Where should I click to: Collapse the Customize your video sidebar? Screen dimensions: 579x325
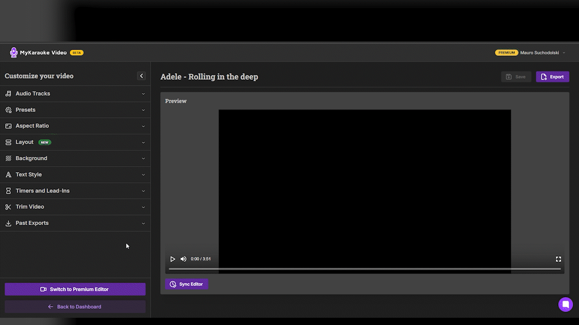pos(142,76)
